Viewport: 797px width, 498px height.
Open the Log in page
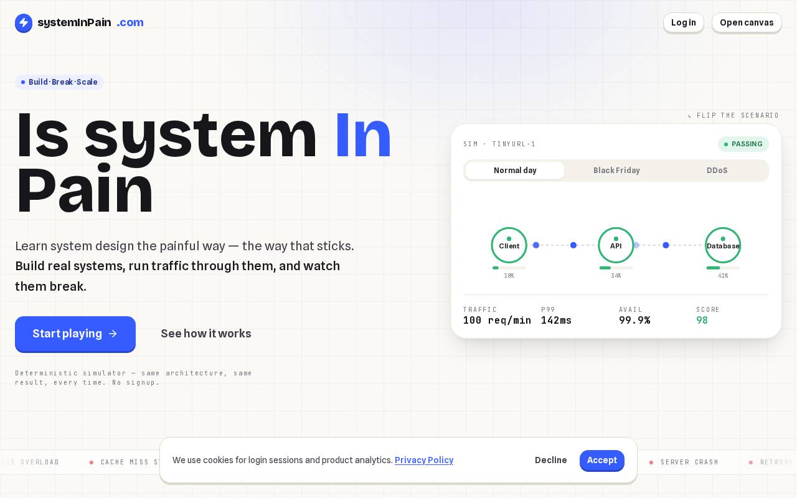[x=684, y=22]
